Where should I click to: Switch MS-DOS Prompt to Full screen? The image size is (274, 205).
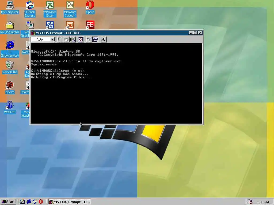(x=81, y=40)
